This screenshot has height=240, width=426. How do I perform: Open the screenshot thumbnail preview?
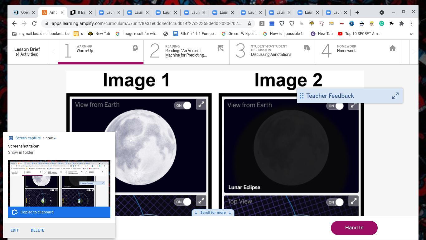[x=59, y=184]
